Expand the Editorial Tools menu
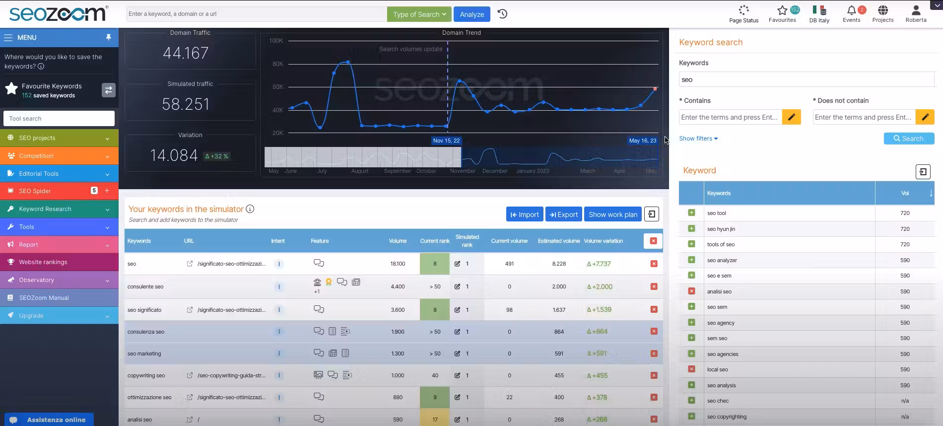This screenshot has width=943, height=426. point(59,174)
